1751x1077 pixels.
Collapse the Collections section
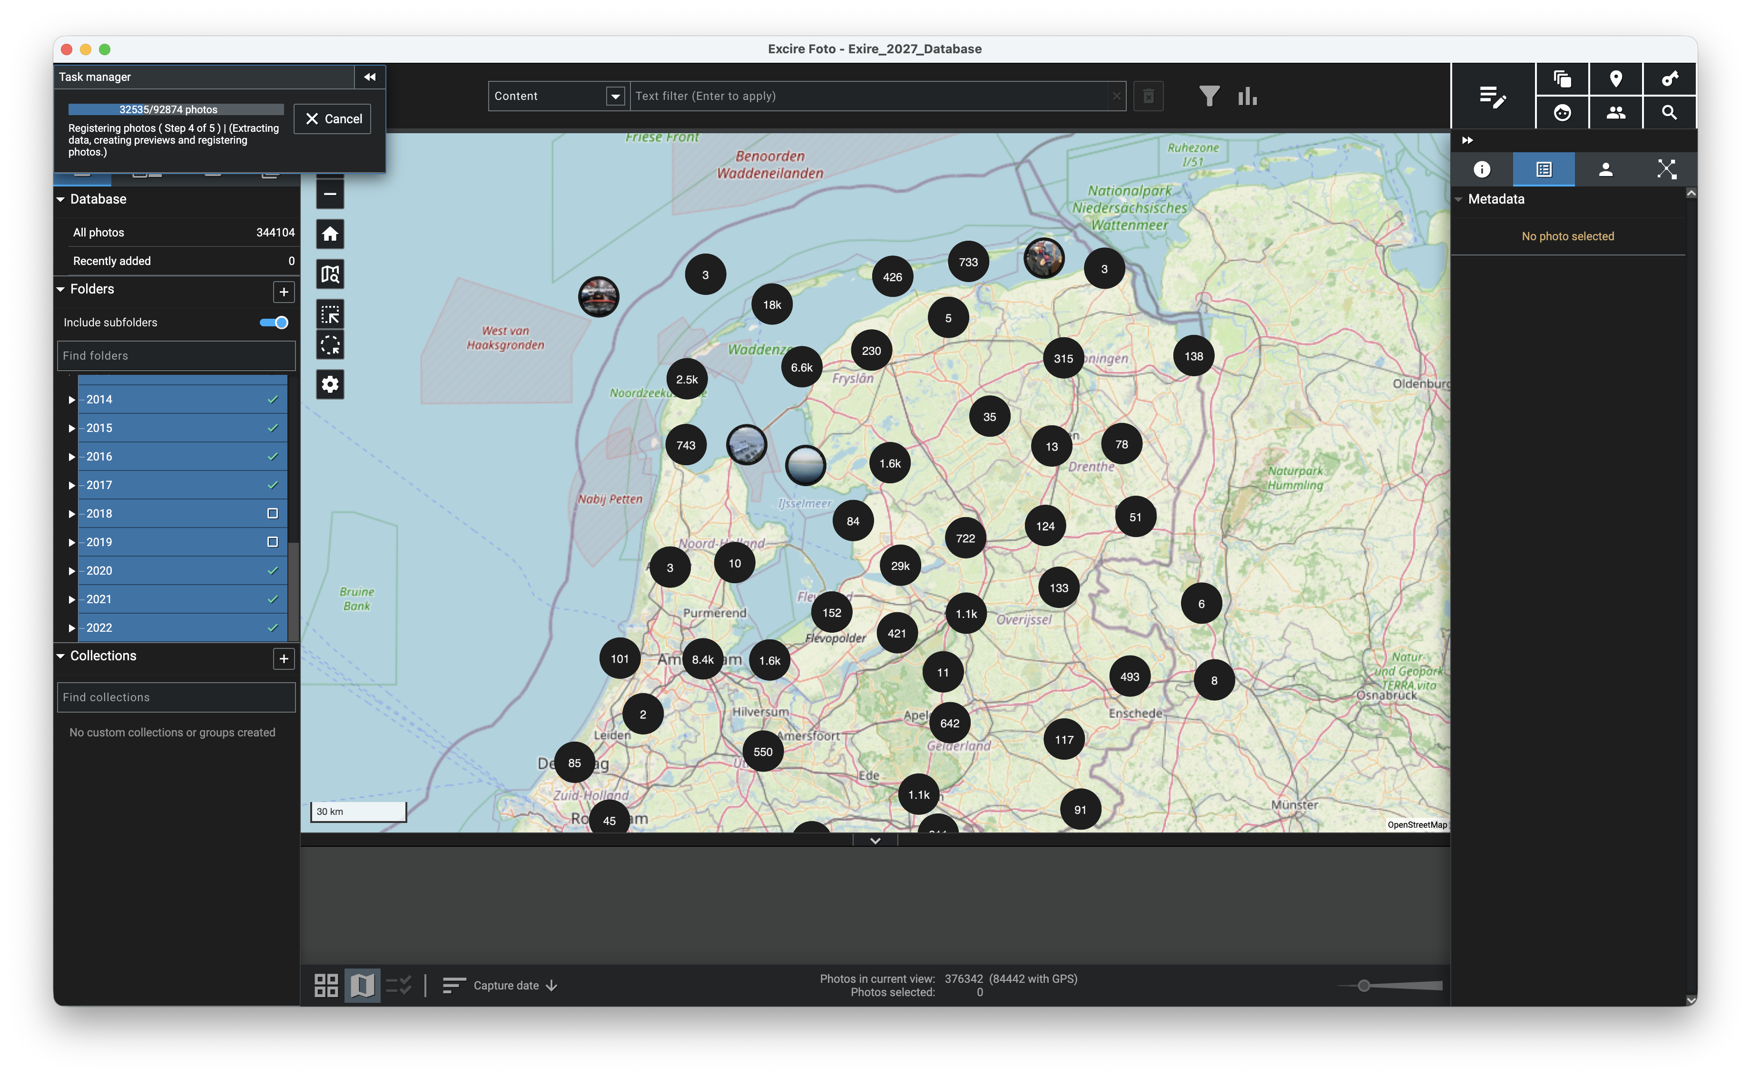point(60,656)
